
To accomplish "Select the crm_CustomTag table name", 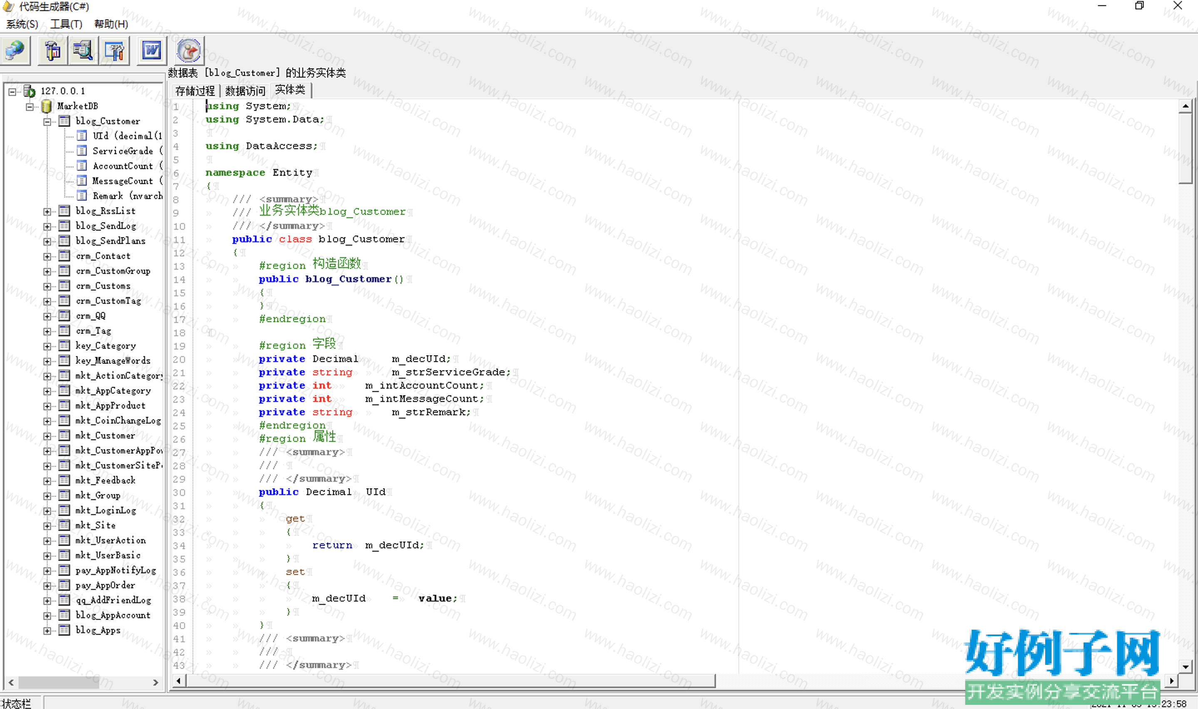I will (109, 300).
